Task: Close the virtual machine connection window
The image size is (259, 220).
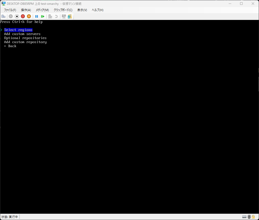Action: (x=253, y=4)
